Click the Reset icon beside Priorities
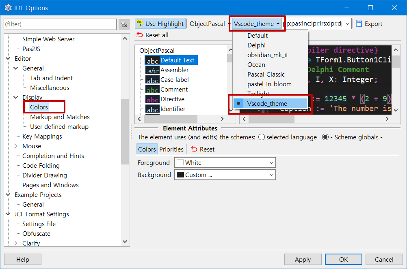Screen dimensions: 407x269 194,149
